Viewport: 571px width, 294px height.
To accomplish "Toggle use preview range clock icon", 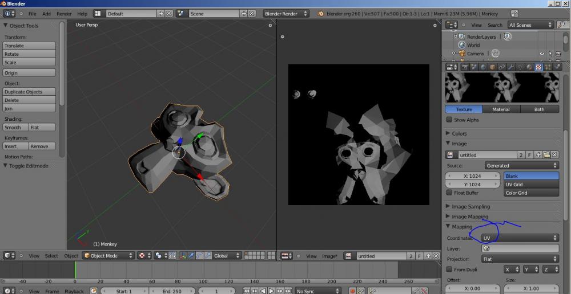I will [94, 291].
